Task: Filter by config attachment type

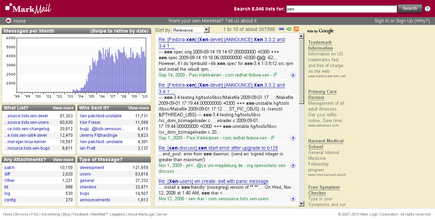Action: [10, 200]
